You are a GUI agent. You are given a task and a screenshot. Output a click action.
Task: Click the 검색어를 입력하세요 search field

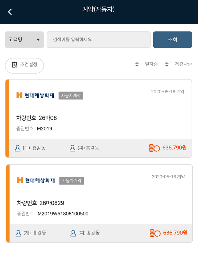98,40
